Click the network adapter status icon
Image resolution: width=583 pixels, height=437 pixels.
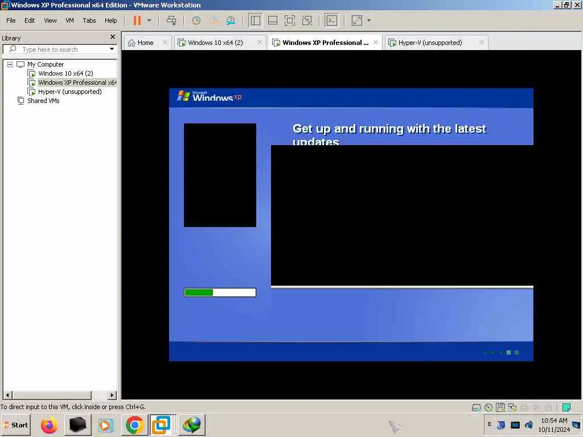click(x=512, y=407)
